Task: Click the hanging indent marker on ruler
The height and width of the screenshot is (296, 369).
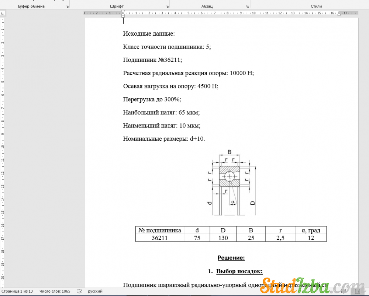Action: point(123,14)
